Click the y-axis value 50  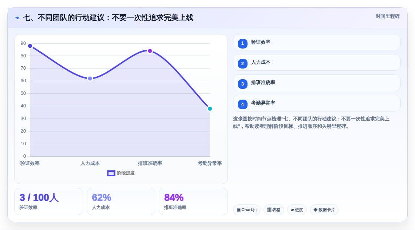(23, 93)
